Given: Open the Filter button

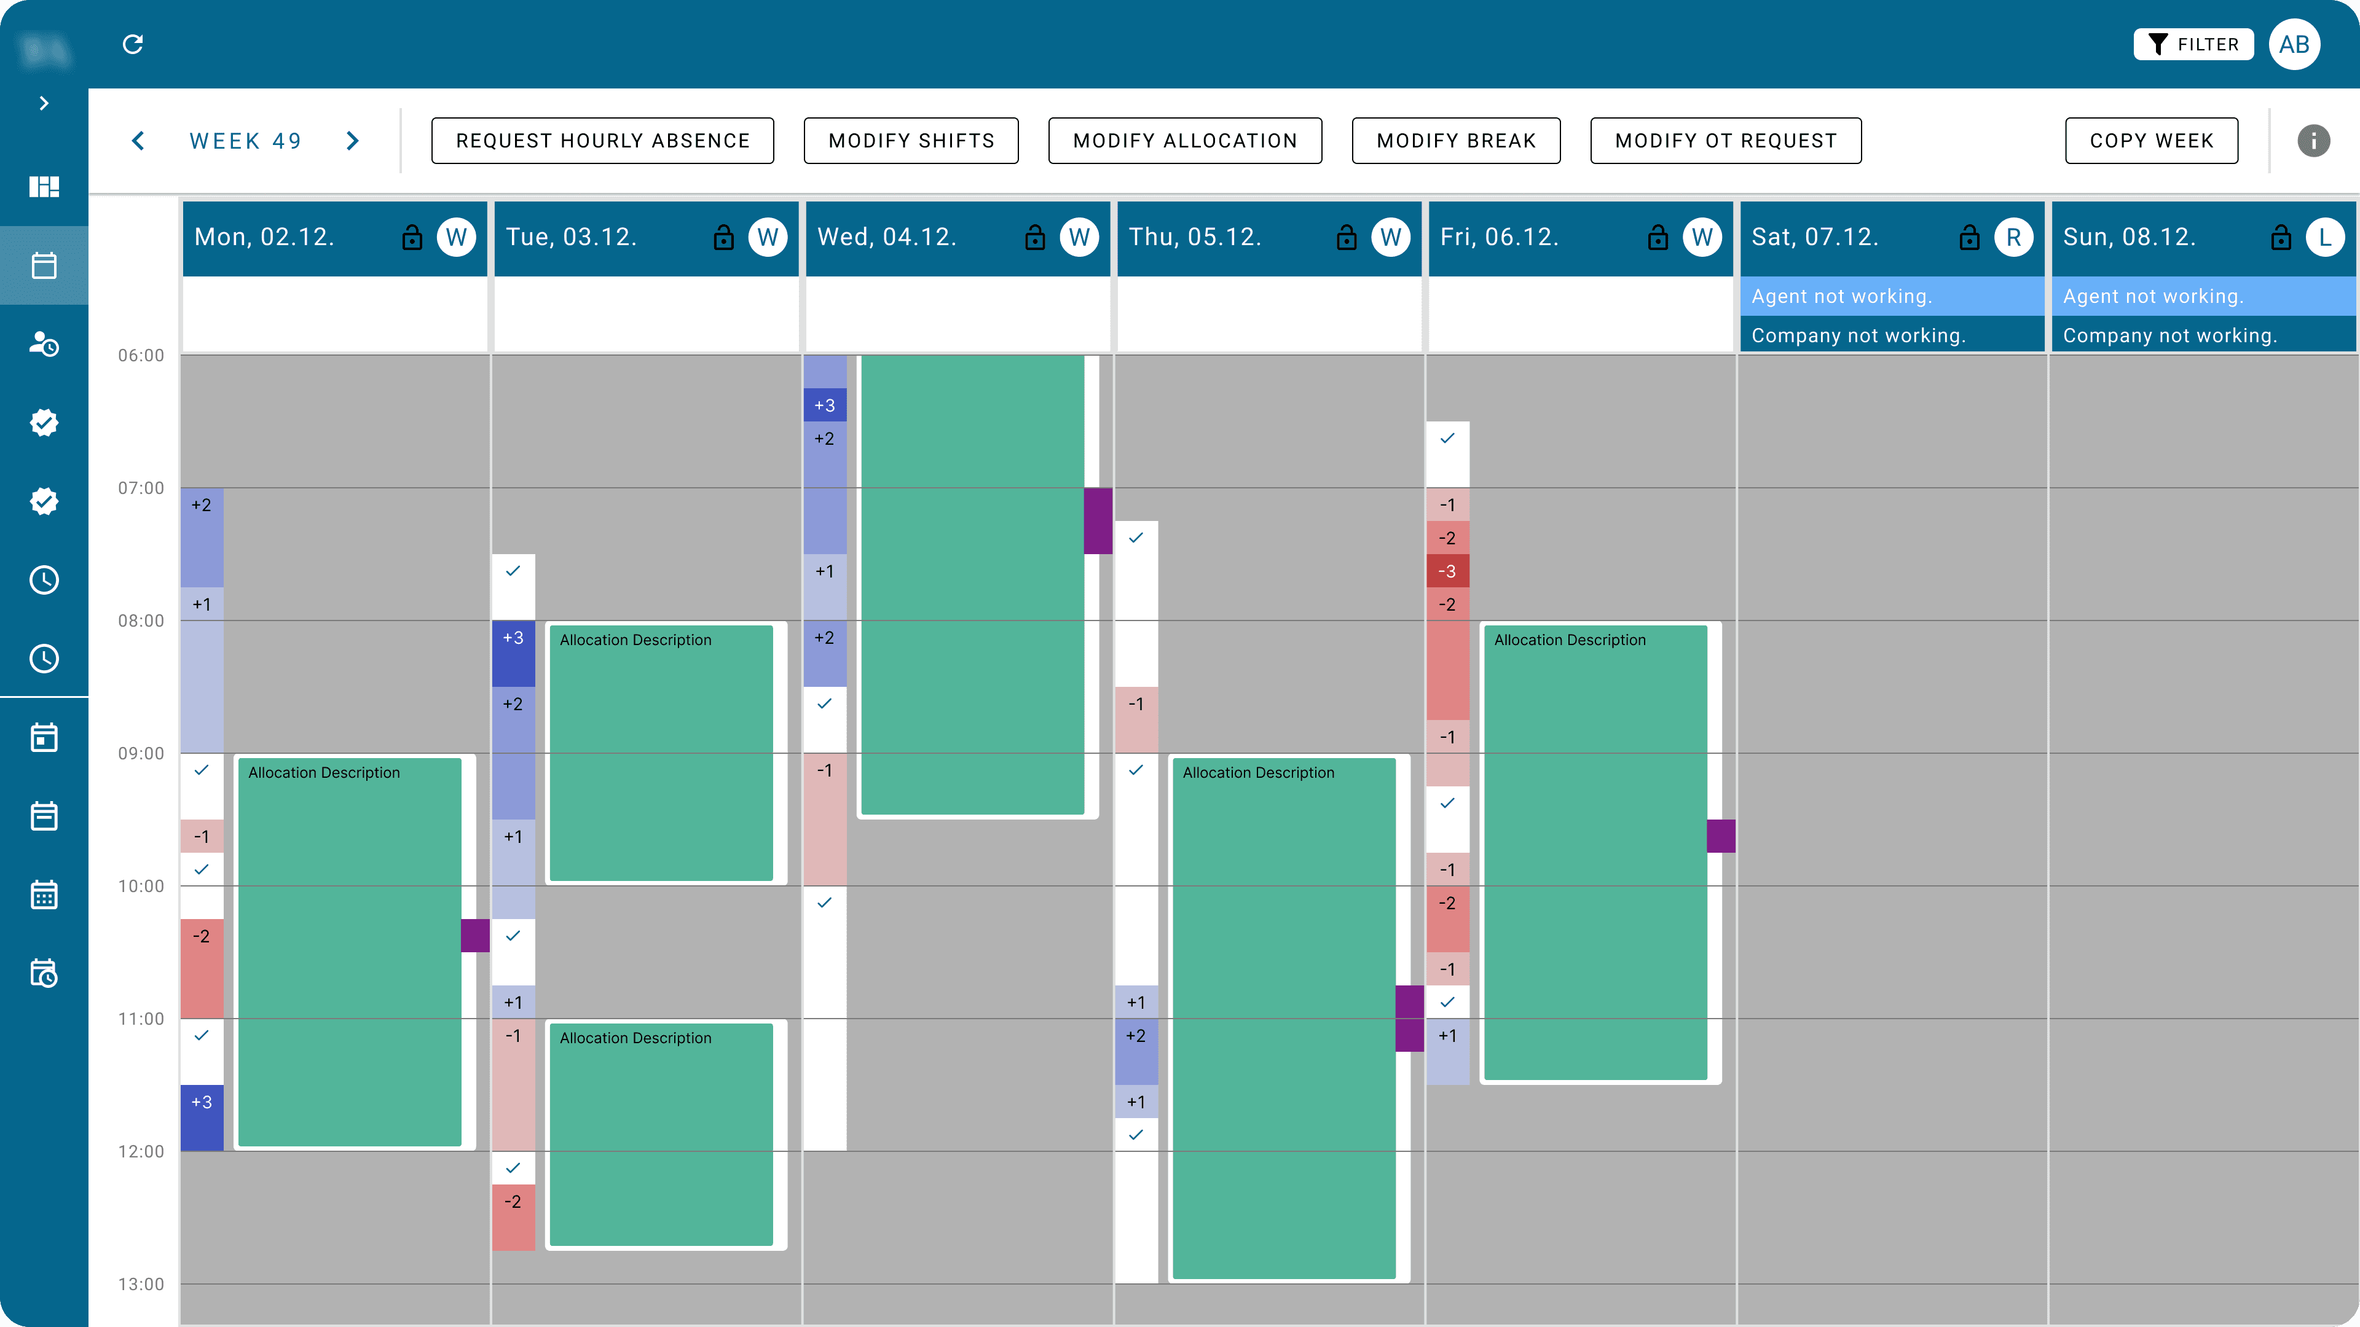Looking at the screenshot, I should (x=2193, y=44).
